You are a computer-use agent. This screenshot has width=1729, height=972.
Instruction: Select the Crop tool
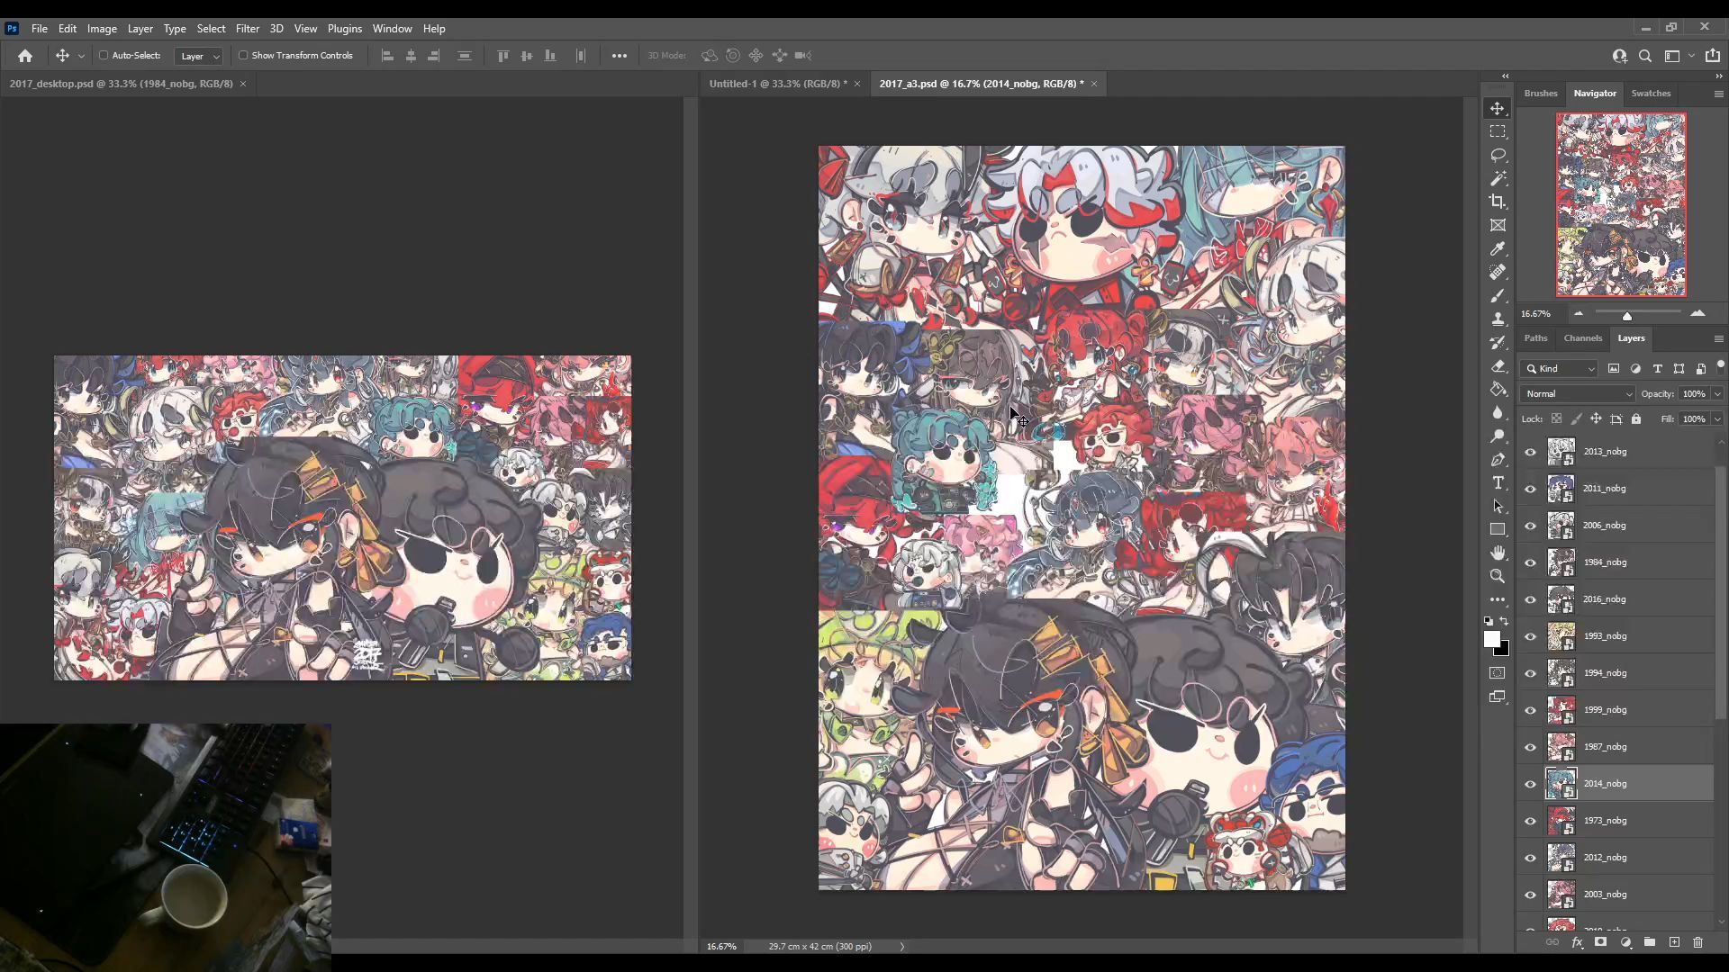[x=1498, y=202]
